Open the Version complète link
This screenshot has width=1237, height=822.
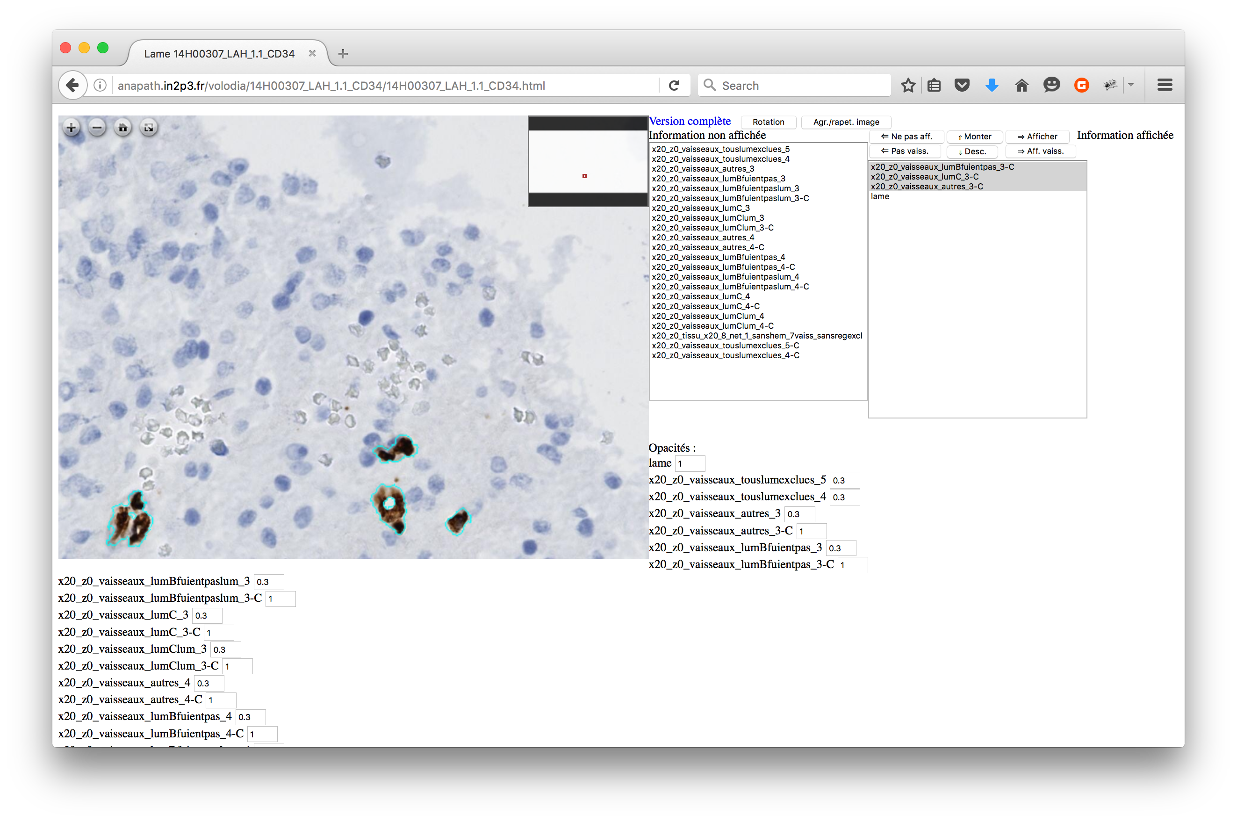tap(689, 121)
